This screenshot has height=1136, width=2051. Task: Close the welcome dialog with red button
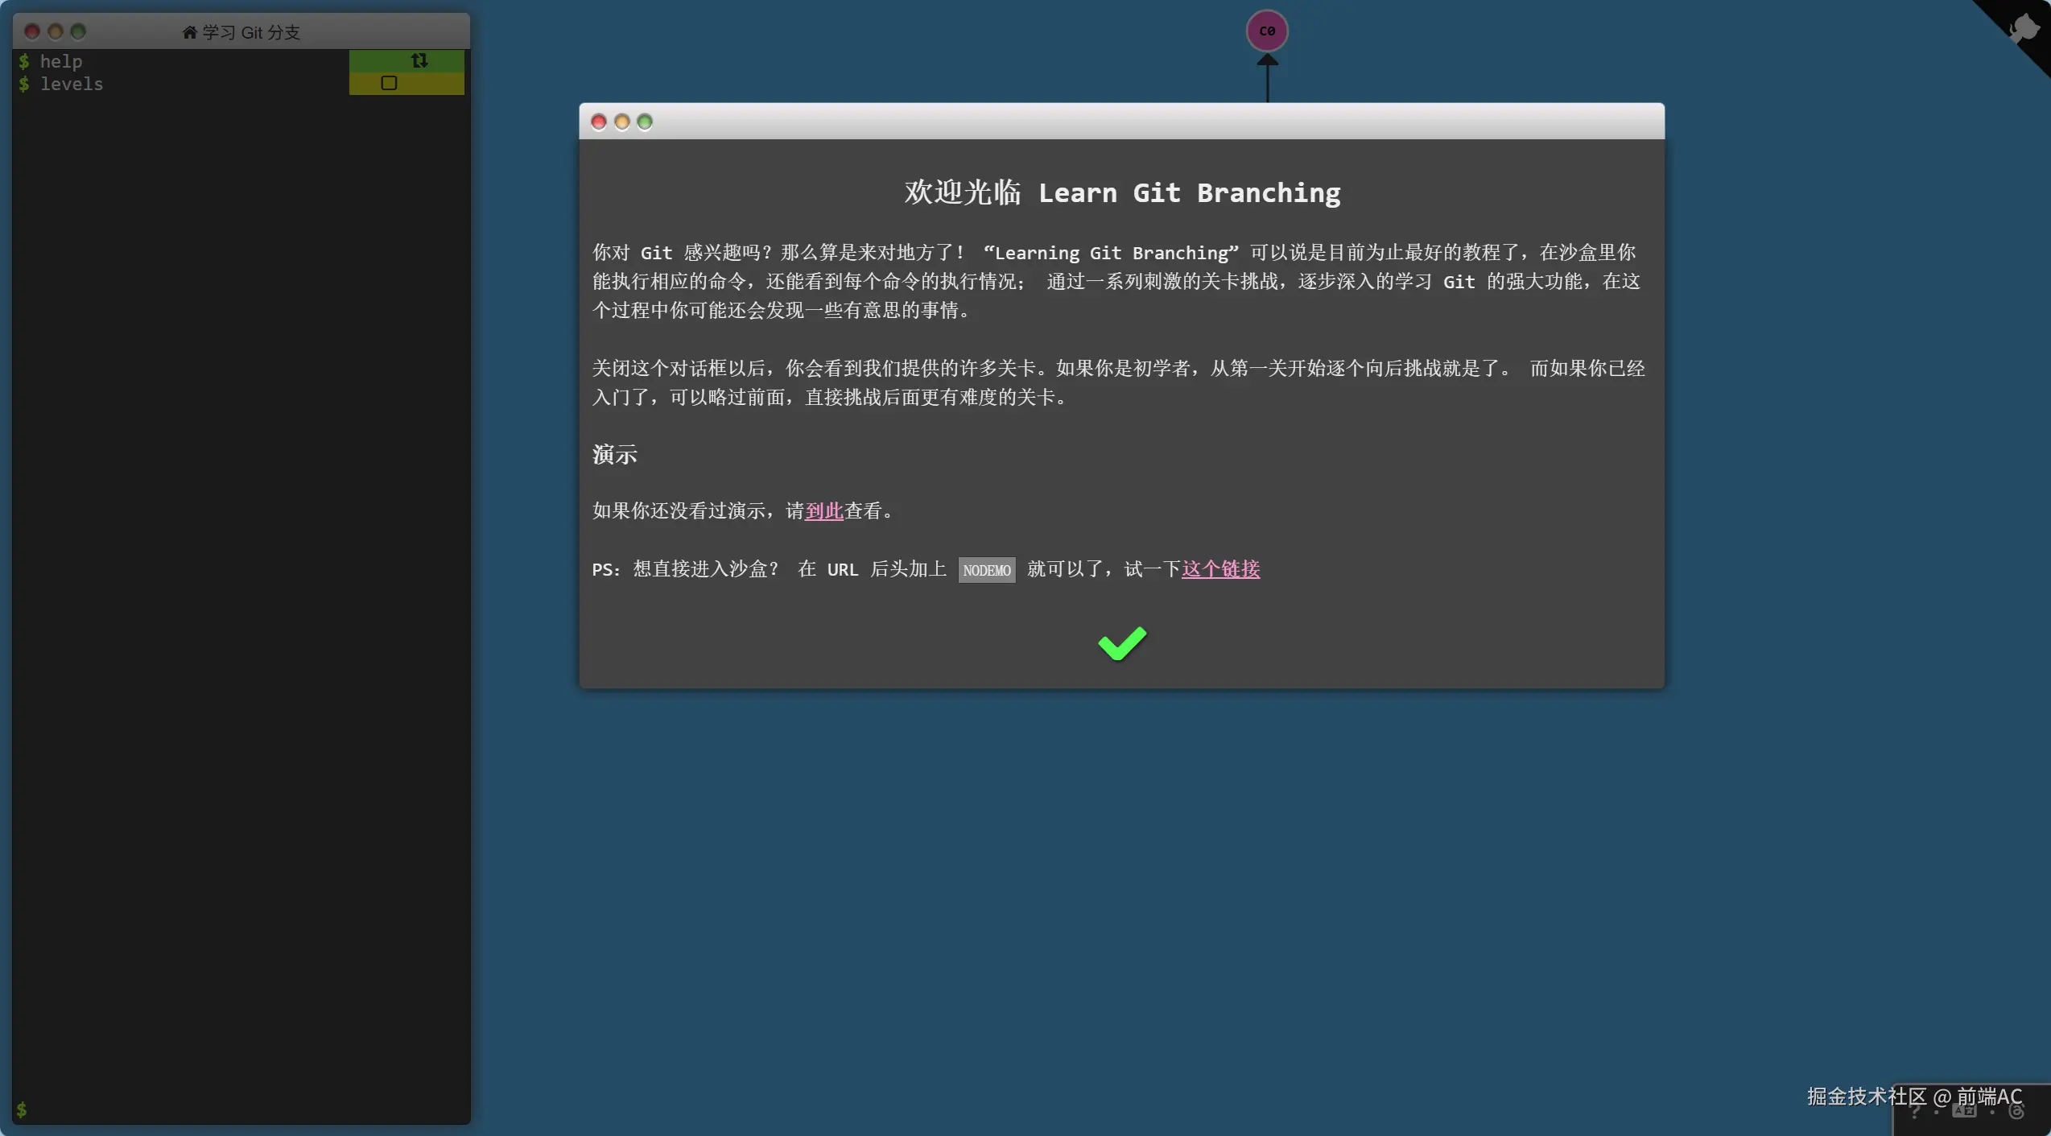click(x=598, y=122)
